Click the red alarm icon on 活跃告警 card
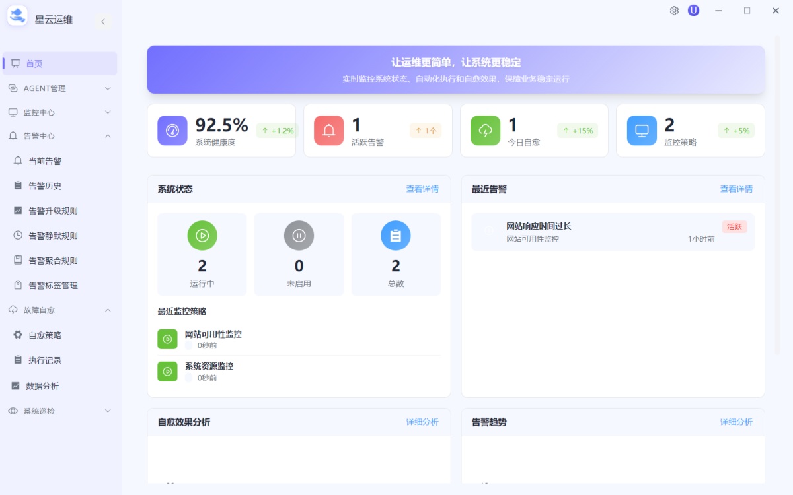The image size is (793, 495). 328,130
